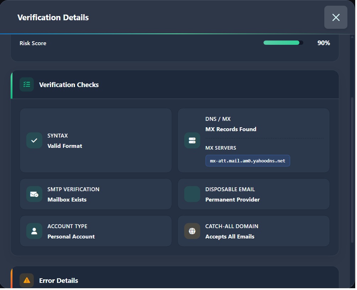
Task: Click the Disposable Email icon tile
Action: [193, 195]
